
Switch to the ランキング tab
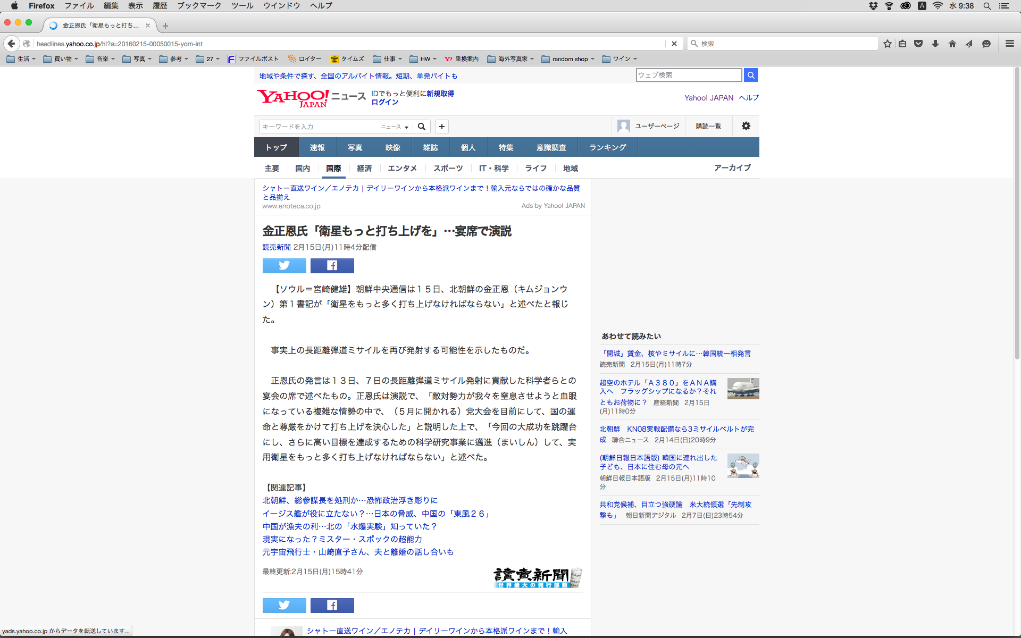pos(607,147)
